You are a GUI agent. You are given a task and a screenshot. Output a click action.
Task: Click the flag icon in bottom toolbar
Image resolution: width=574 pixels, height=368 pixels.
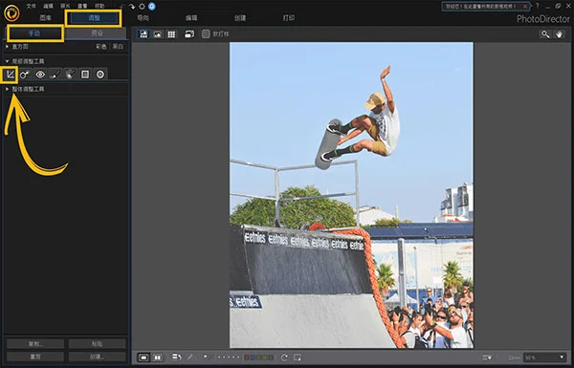click(206, 357)
